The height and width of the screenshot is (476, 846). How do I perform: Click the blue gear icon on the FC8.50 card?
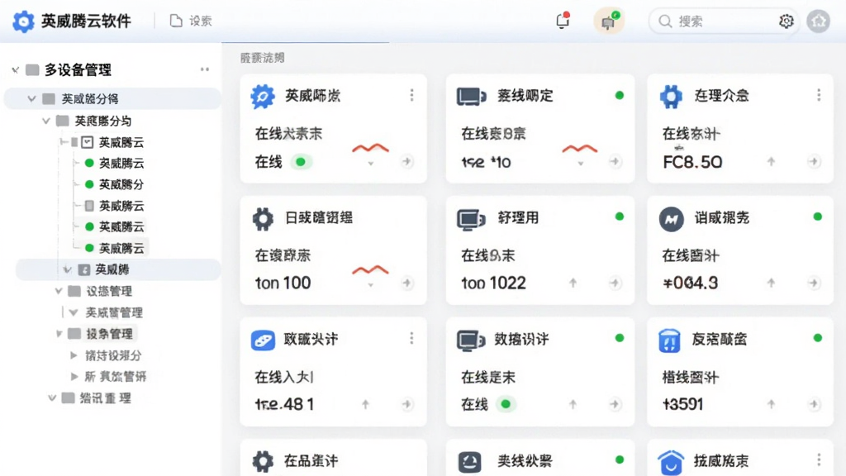pyautogui.click(x=671, y=97)
